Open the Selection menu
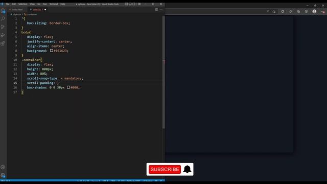 [22, 4]
